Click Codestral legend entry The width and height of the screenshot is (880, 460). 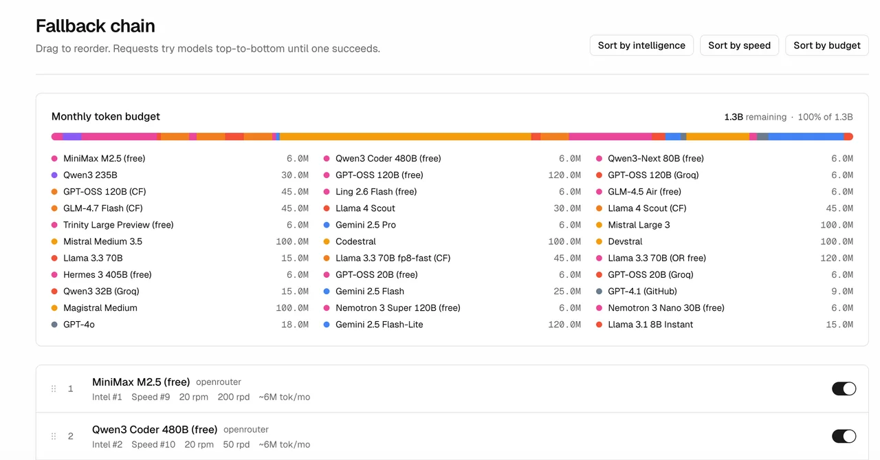(355, 241)
